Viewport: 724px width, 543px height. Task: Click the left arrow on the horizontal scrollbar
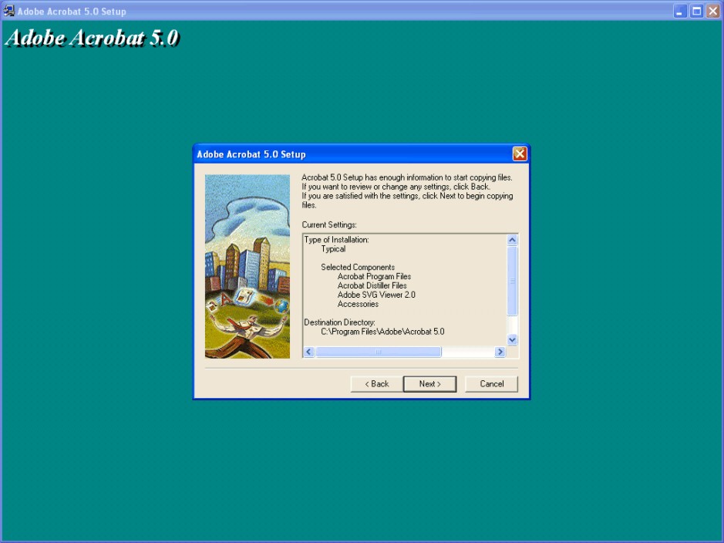[x=307, y=352]
